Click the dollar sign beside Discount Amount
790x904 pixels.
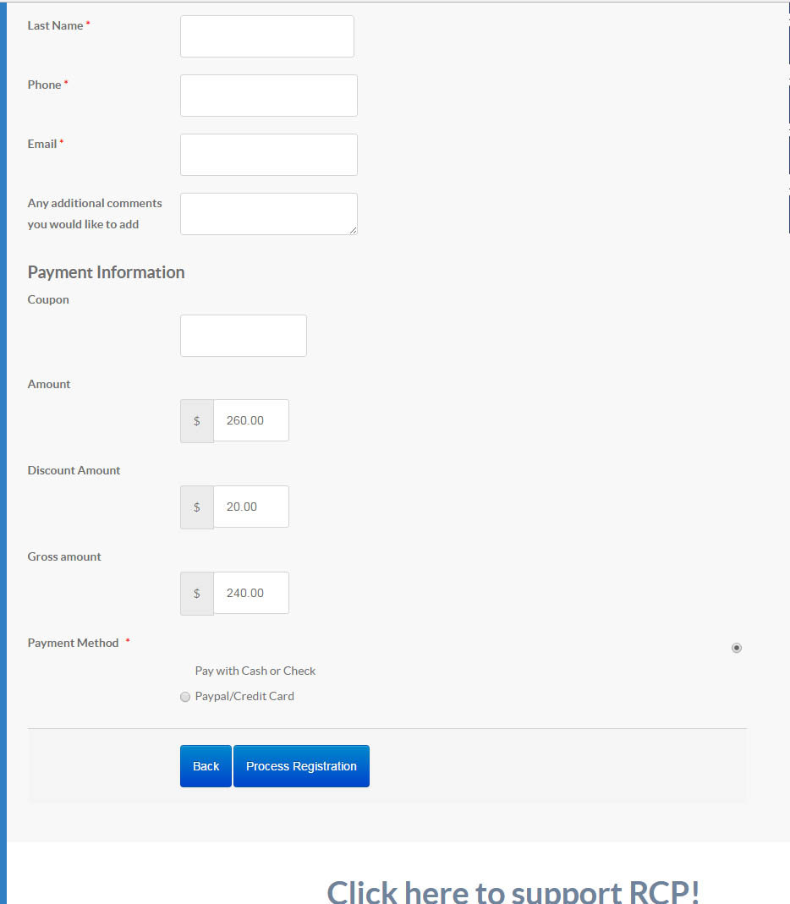[197, 507]
